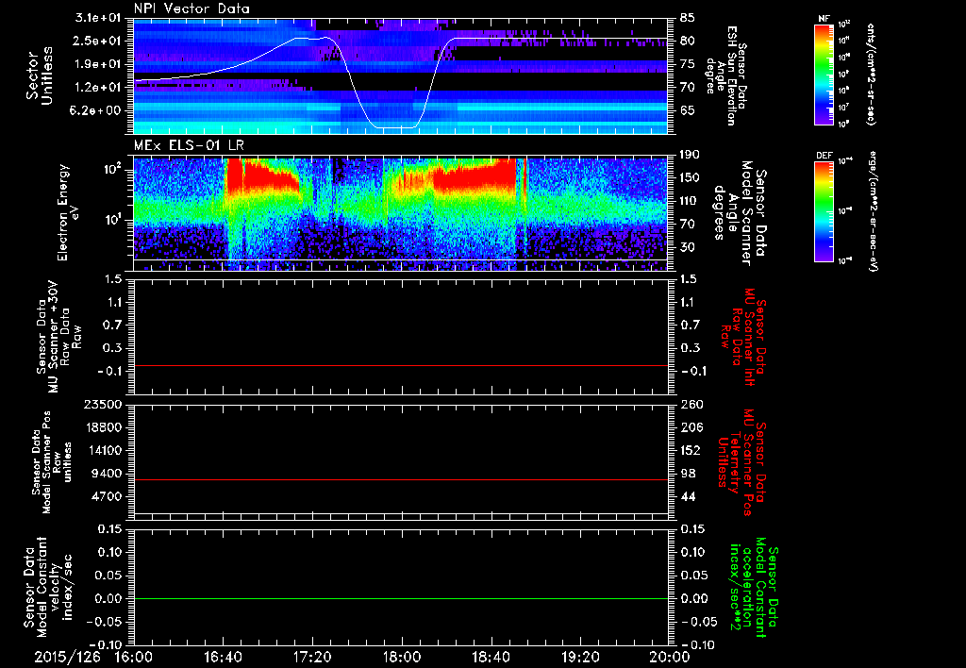Pick the 6.2e+00 sector tick value
Image resolution: width=966 pixels, height=668 pixels.
(93, 110)
